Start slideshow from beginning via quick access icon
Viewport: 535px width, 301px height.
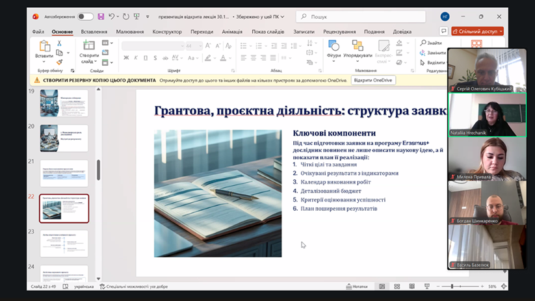[137, 16]
